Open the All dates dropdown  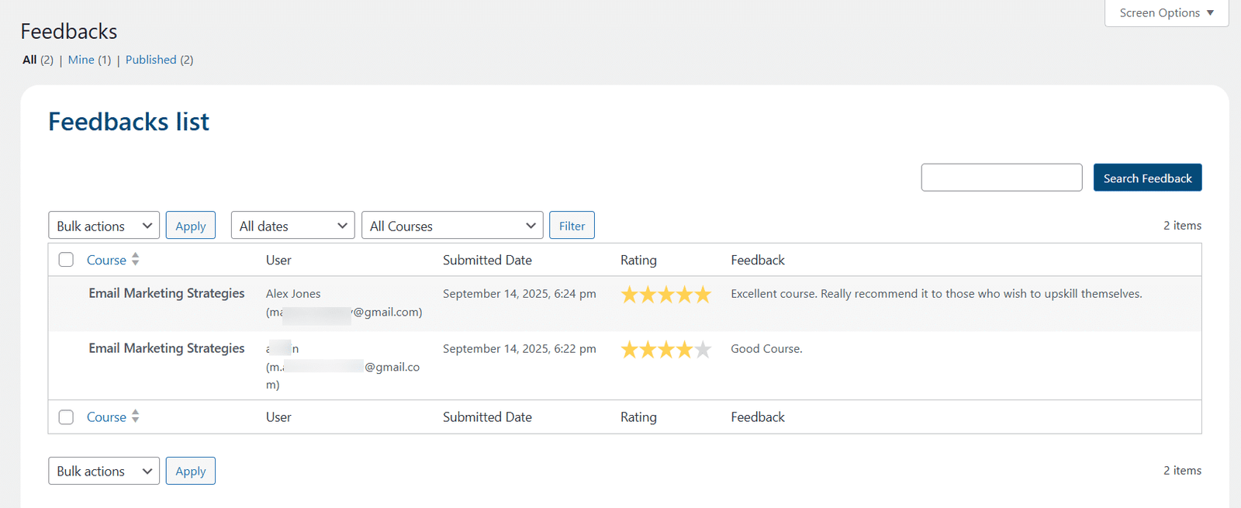pos(293,226)
